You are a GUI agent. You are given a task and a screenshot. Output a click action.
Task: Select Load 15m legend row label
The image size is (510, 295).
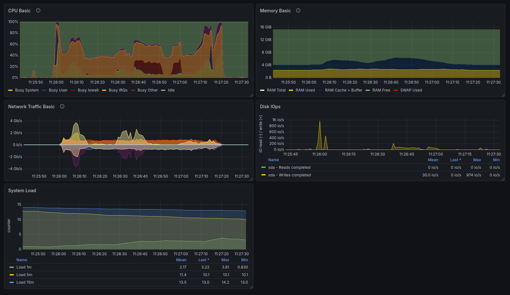tap(25, 282)
